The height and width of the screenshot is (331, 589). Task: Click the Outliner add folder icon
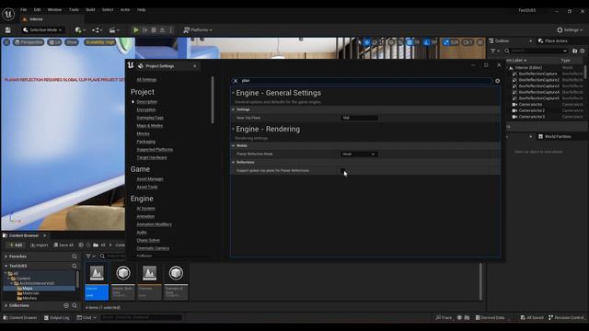(x=574, y=51)
